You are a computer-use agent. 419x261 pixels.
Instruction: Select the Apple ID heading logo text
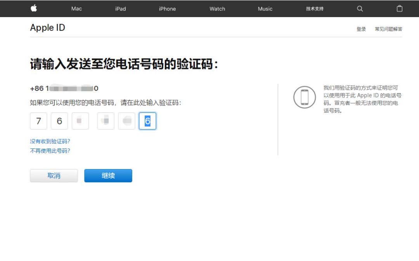pos(47,28)
